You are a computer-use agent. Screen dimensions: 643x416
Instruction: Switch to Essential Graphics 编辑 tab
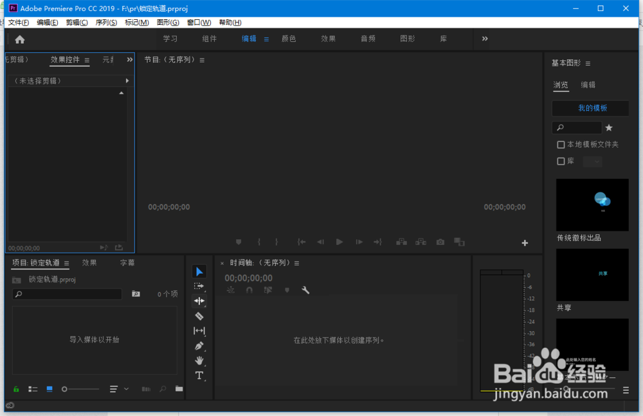(588, 84)
